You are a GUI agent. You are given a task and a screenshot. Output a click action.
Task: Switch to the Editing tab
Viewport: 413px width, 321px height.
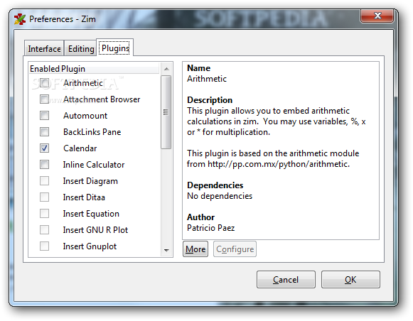pyautogui.click(x=80, y=49)
